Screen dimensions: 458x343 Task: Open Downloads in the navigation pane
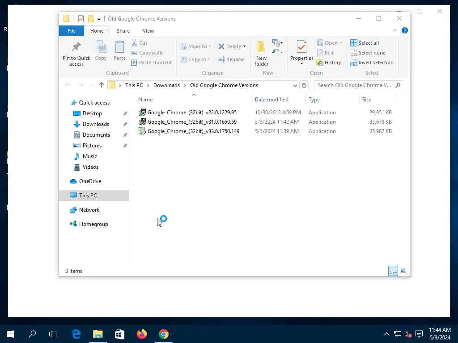pos(96,124)
